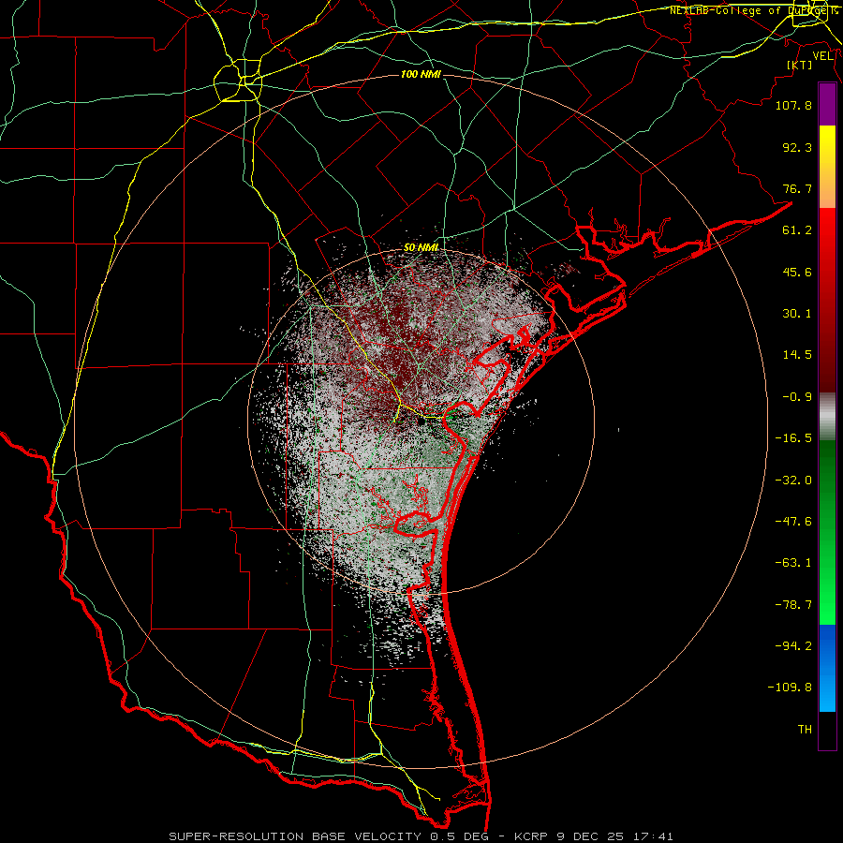
Task: Click the 61.2 velocity scale value
Action: tap(797, 230)
